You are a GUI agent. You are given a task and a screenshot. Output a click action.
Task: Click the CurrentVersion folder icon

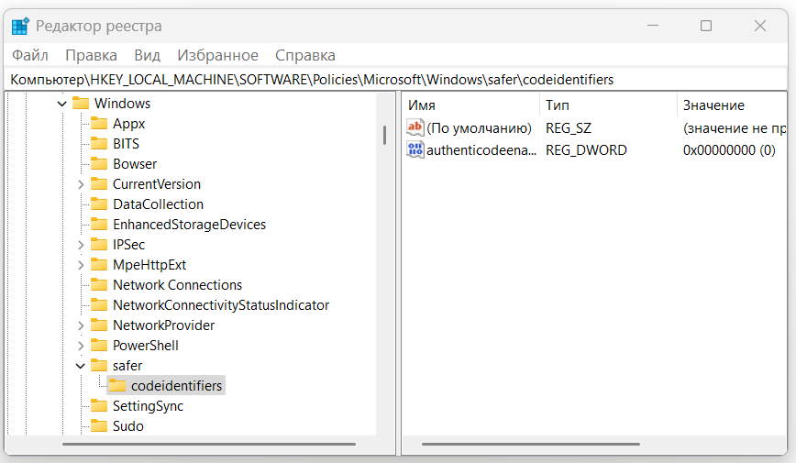99,183
